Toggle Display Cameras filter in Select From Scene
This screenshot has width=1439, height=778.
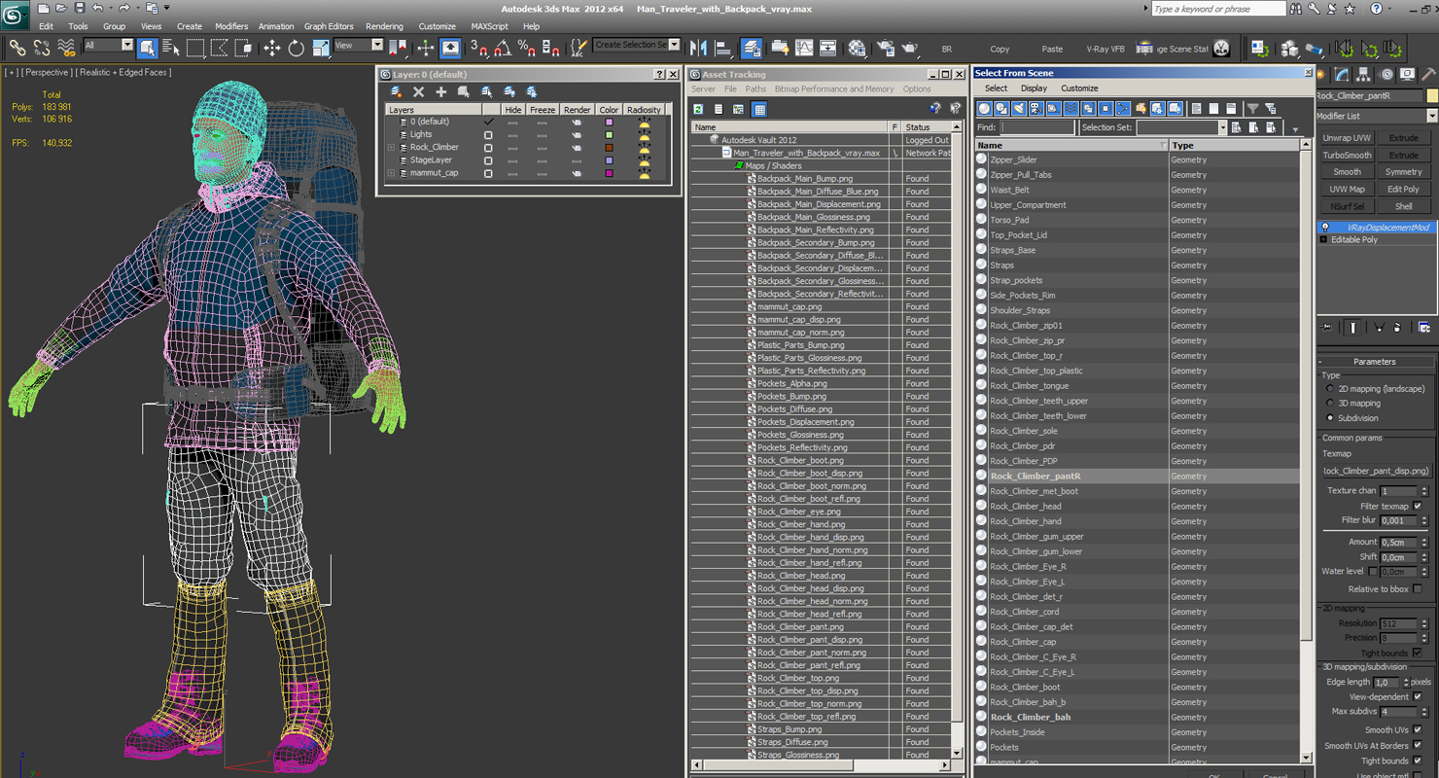point(1036,109)
